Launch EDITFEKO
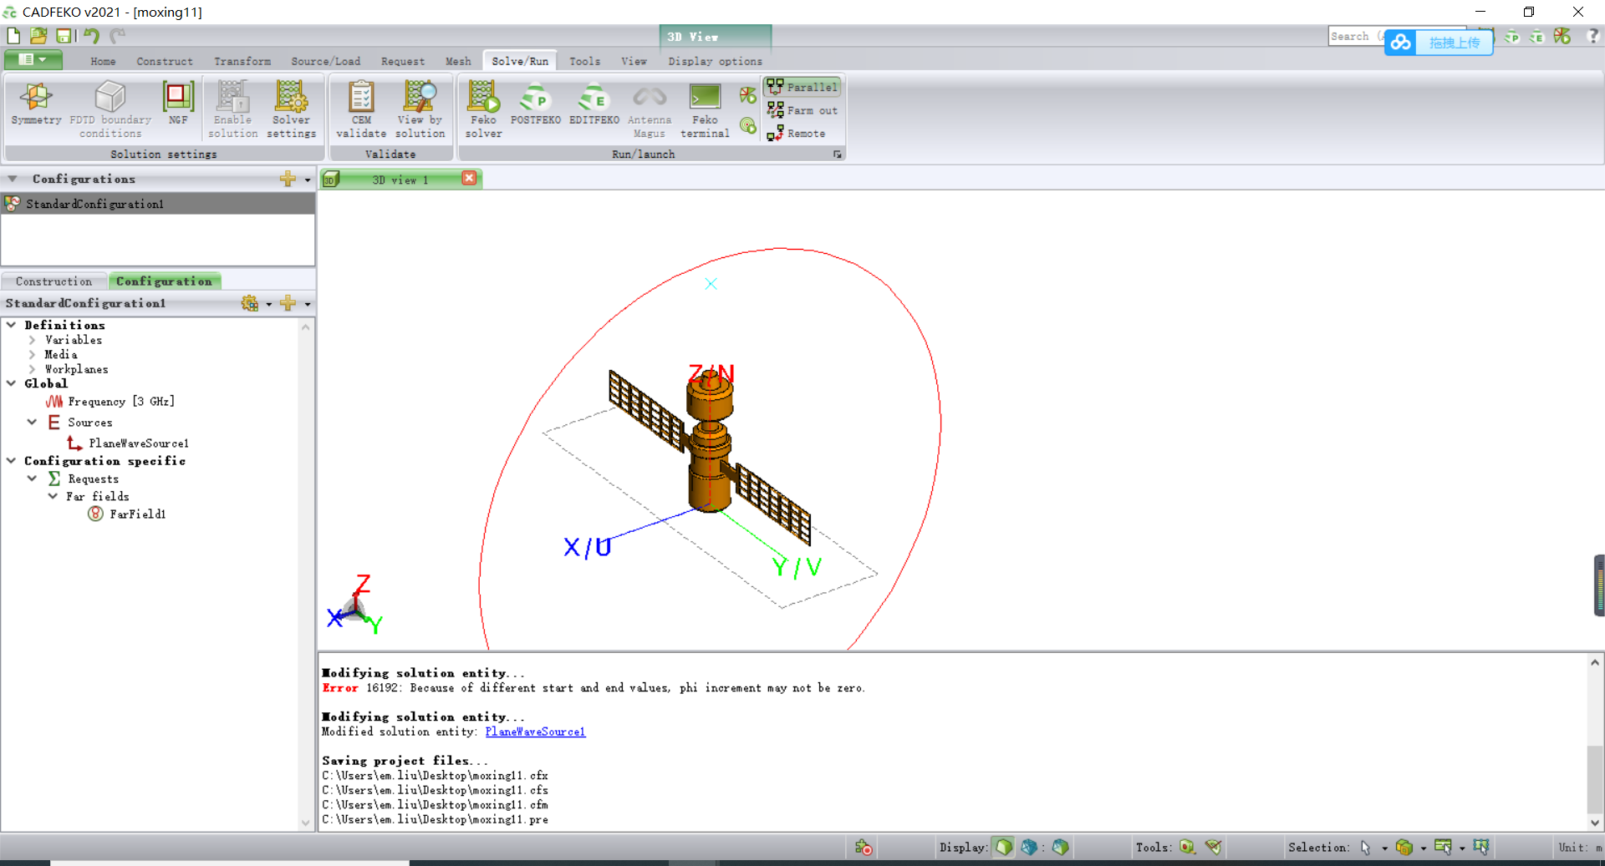 (x=594, y=104)
